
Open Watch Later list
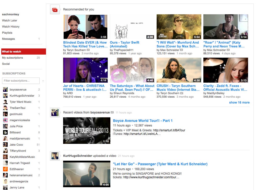[9, 21]
